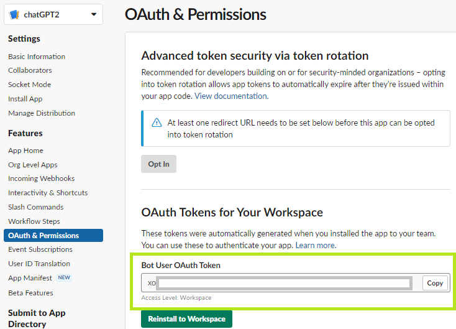Viewport: 456px width, 329px height.
Task: Open Install App settings
Action: tap(25, 99)
